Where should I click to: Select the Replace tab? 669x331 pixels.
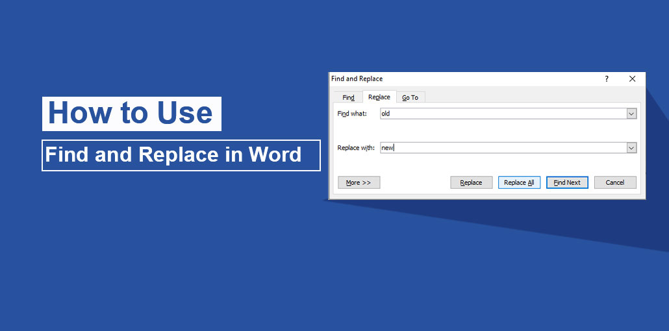point(379,97)
